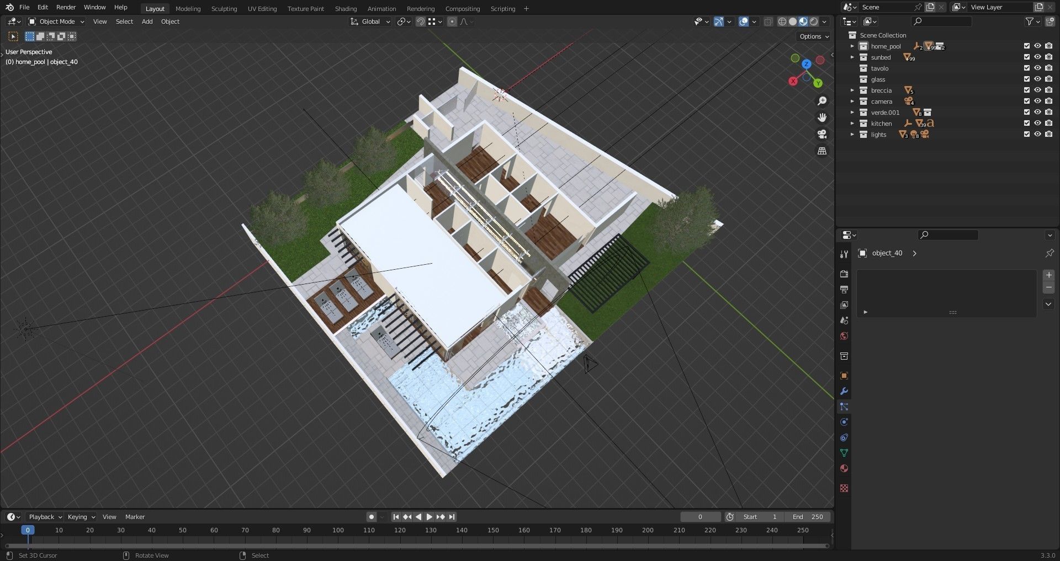Select solid viewport shading
The height and width of the screenshot is (561, 1060).
coord(793,22)
